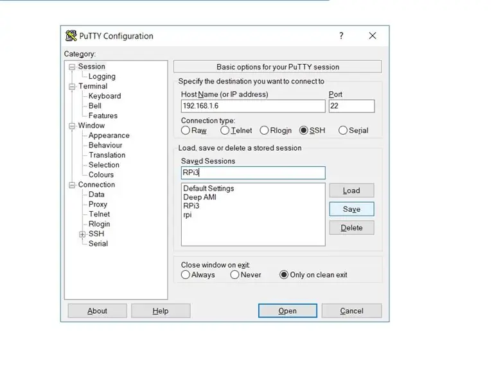Screen dimensions: 494x385
Task: Open the Translation category
Action: (107, 155)
